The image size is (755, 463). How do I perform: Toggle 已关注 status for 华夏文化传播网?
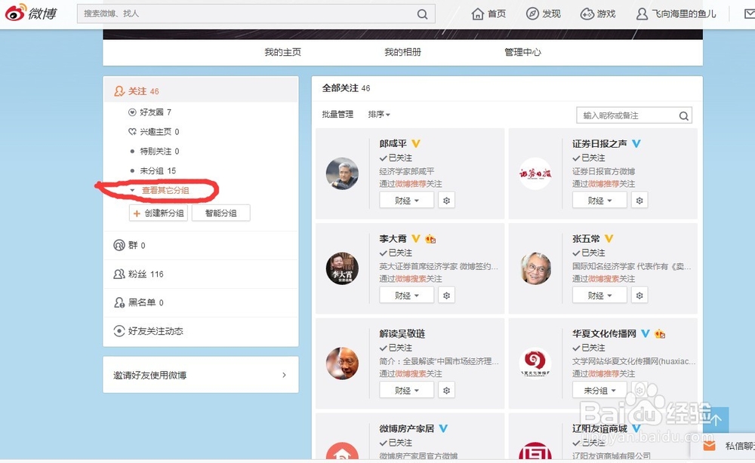pos(589,348)
